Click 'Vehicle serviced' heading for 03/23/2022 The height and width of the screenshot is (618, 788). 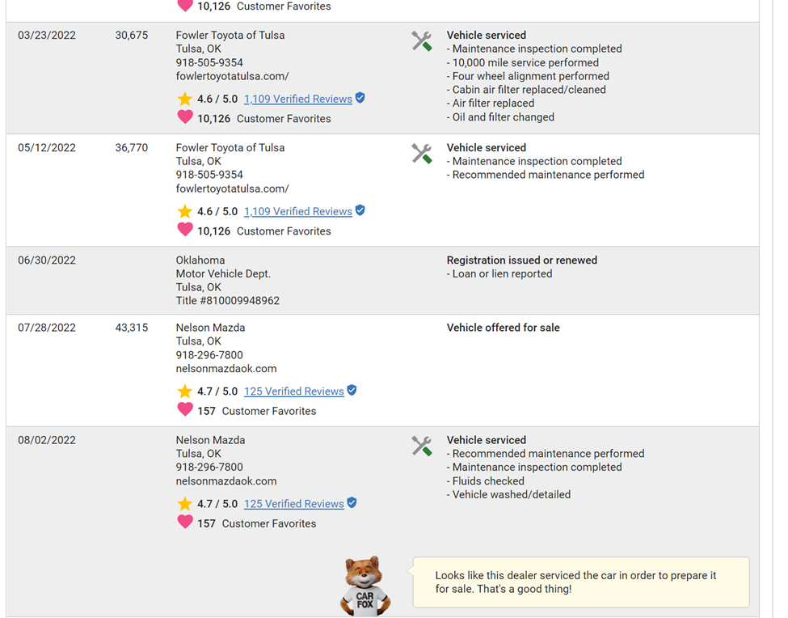pyautogui.click(x=487, y=36)
